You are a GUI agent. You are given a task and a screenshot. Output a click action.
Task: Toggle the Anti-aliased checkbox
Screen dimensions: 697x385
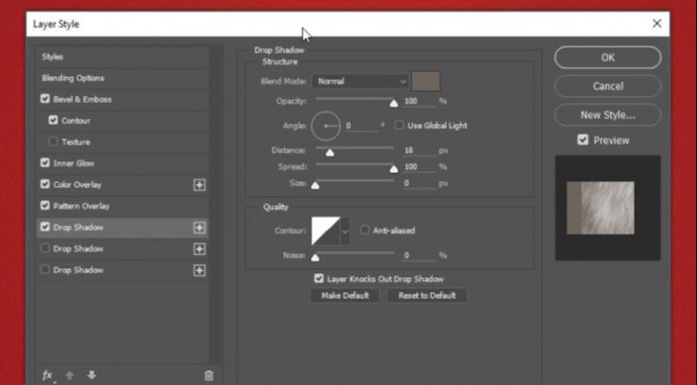point(365,231)
